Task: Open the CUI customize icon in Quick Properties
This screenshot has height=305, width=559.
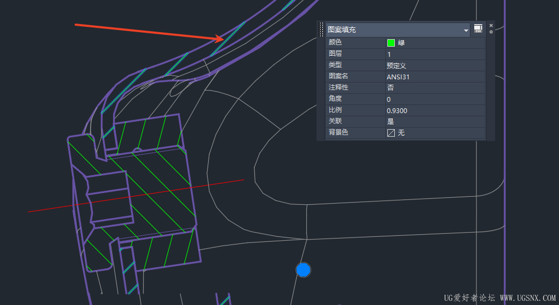Action: [x=478, y=28]
